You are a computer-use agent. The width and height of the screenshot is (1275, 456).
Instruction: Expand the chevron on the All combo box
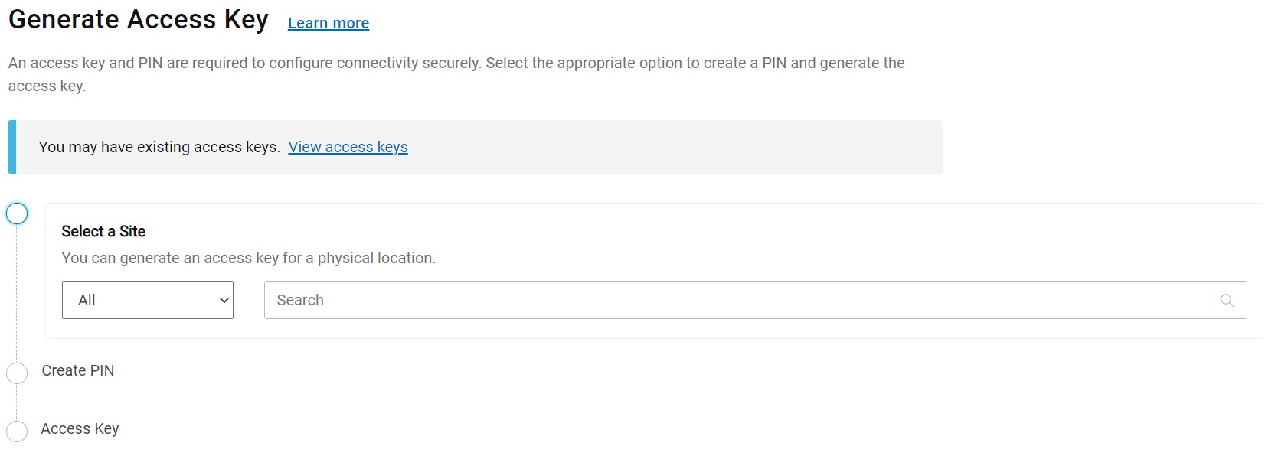tap(222, 300)
